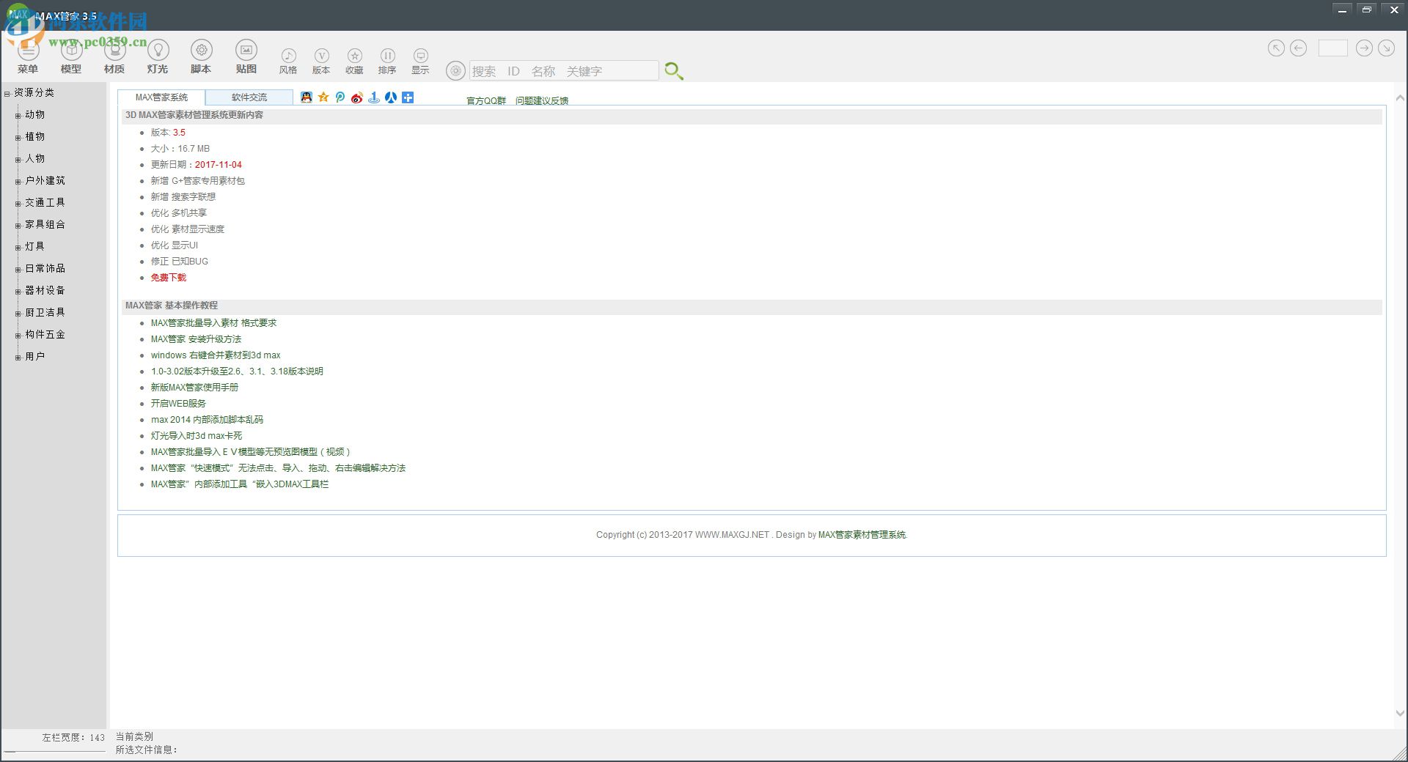1408x762 pixels.
Task: Click the 左栏宽度: 143 status text
Action: point(73,738)
